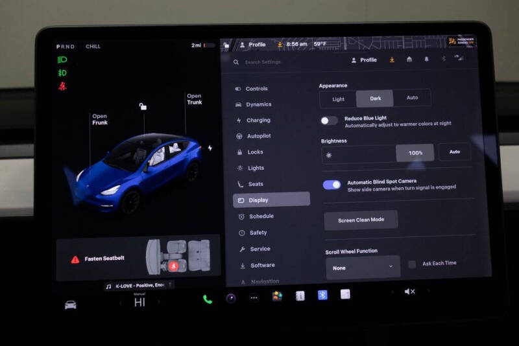This screenshot has width=519, height=346.
Task: Set Appearance to Auto
Action: [x=412, y=97]
